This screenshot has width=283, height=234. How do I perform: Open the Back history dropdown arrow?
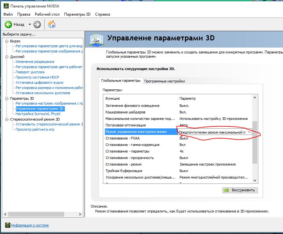(30, 24)
